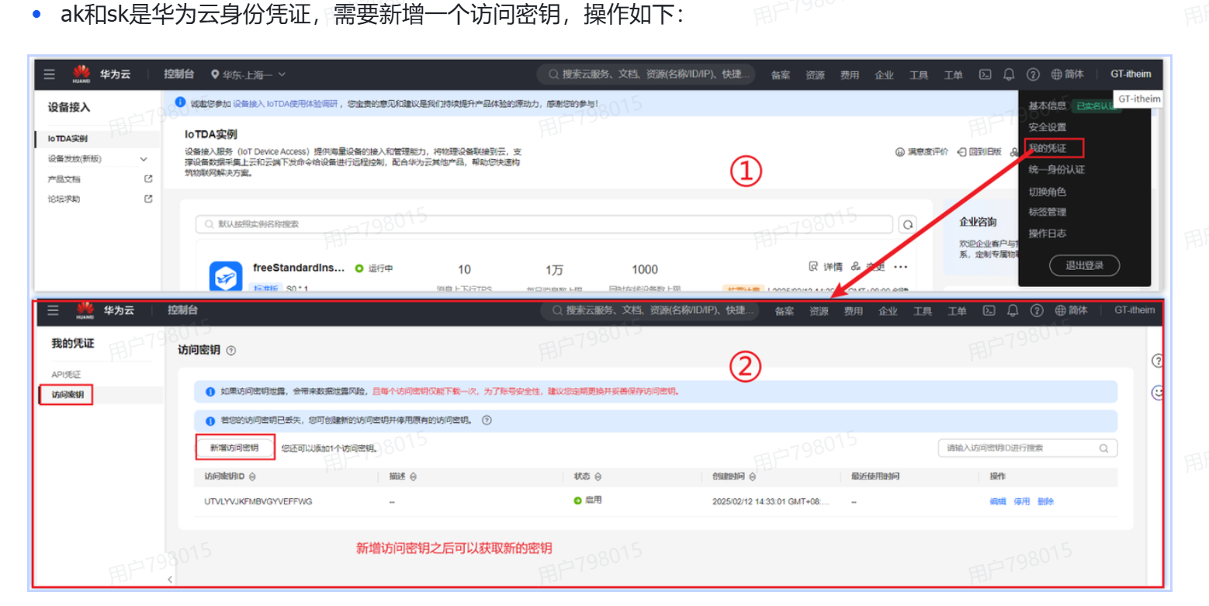Open 详情 for the freeStandardIns instance
This screenshot has width=1209, height=606.
(x=826, y=267)
